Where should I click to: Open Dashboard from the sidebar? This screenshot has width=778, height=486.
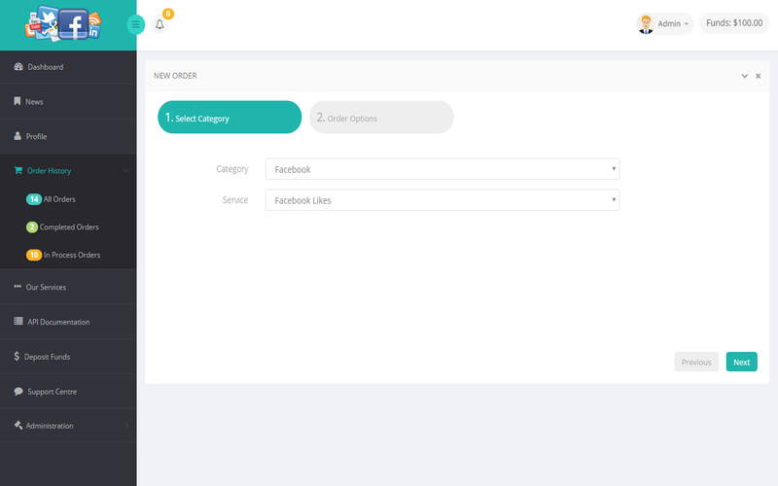coord(68,67)
